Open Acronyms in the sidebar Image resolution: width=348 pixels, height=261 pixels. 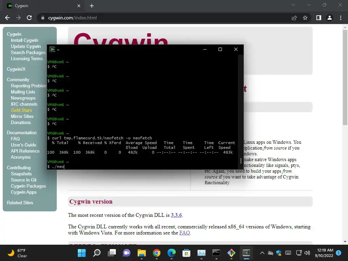pos(21,157)
